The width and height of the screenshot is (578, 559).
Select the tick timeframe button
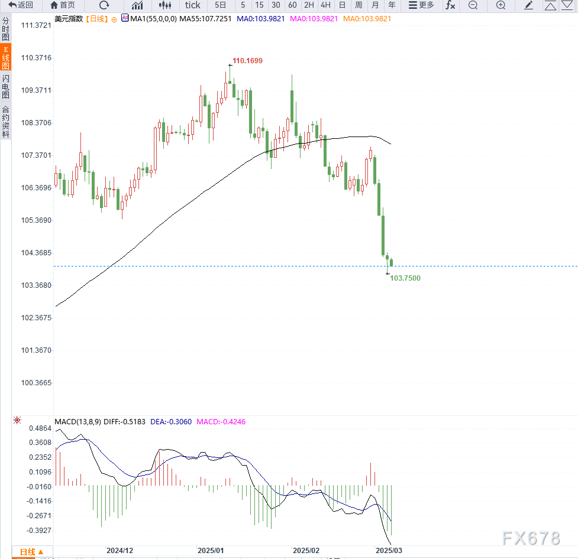tap(193, 5)
